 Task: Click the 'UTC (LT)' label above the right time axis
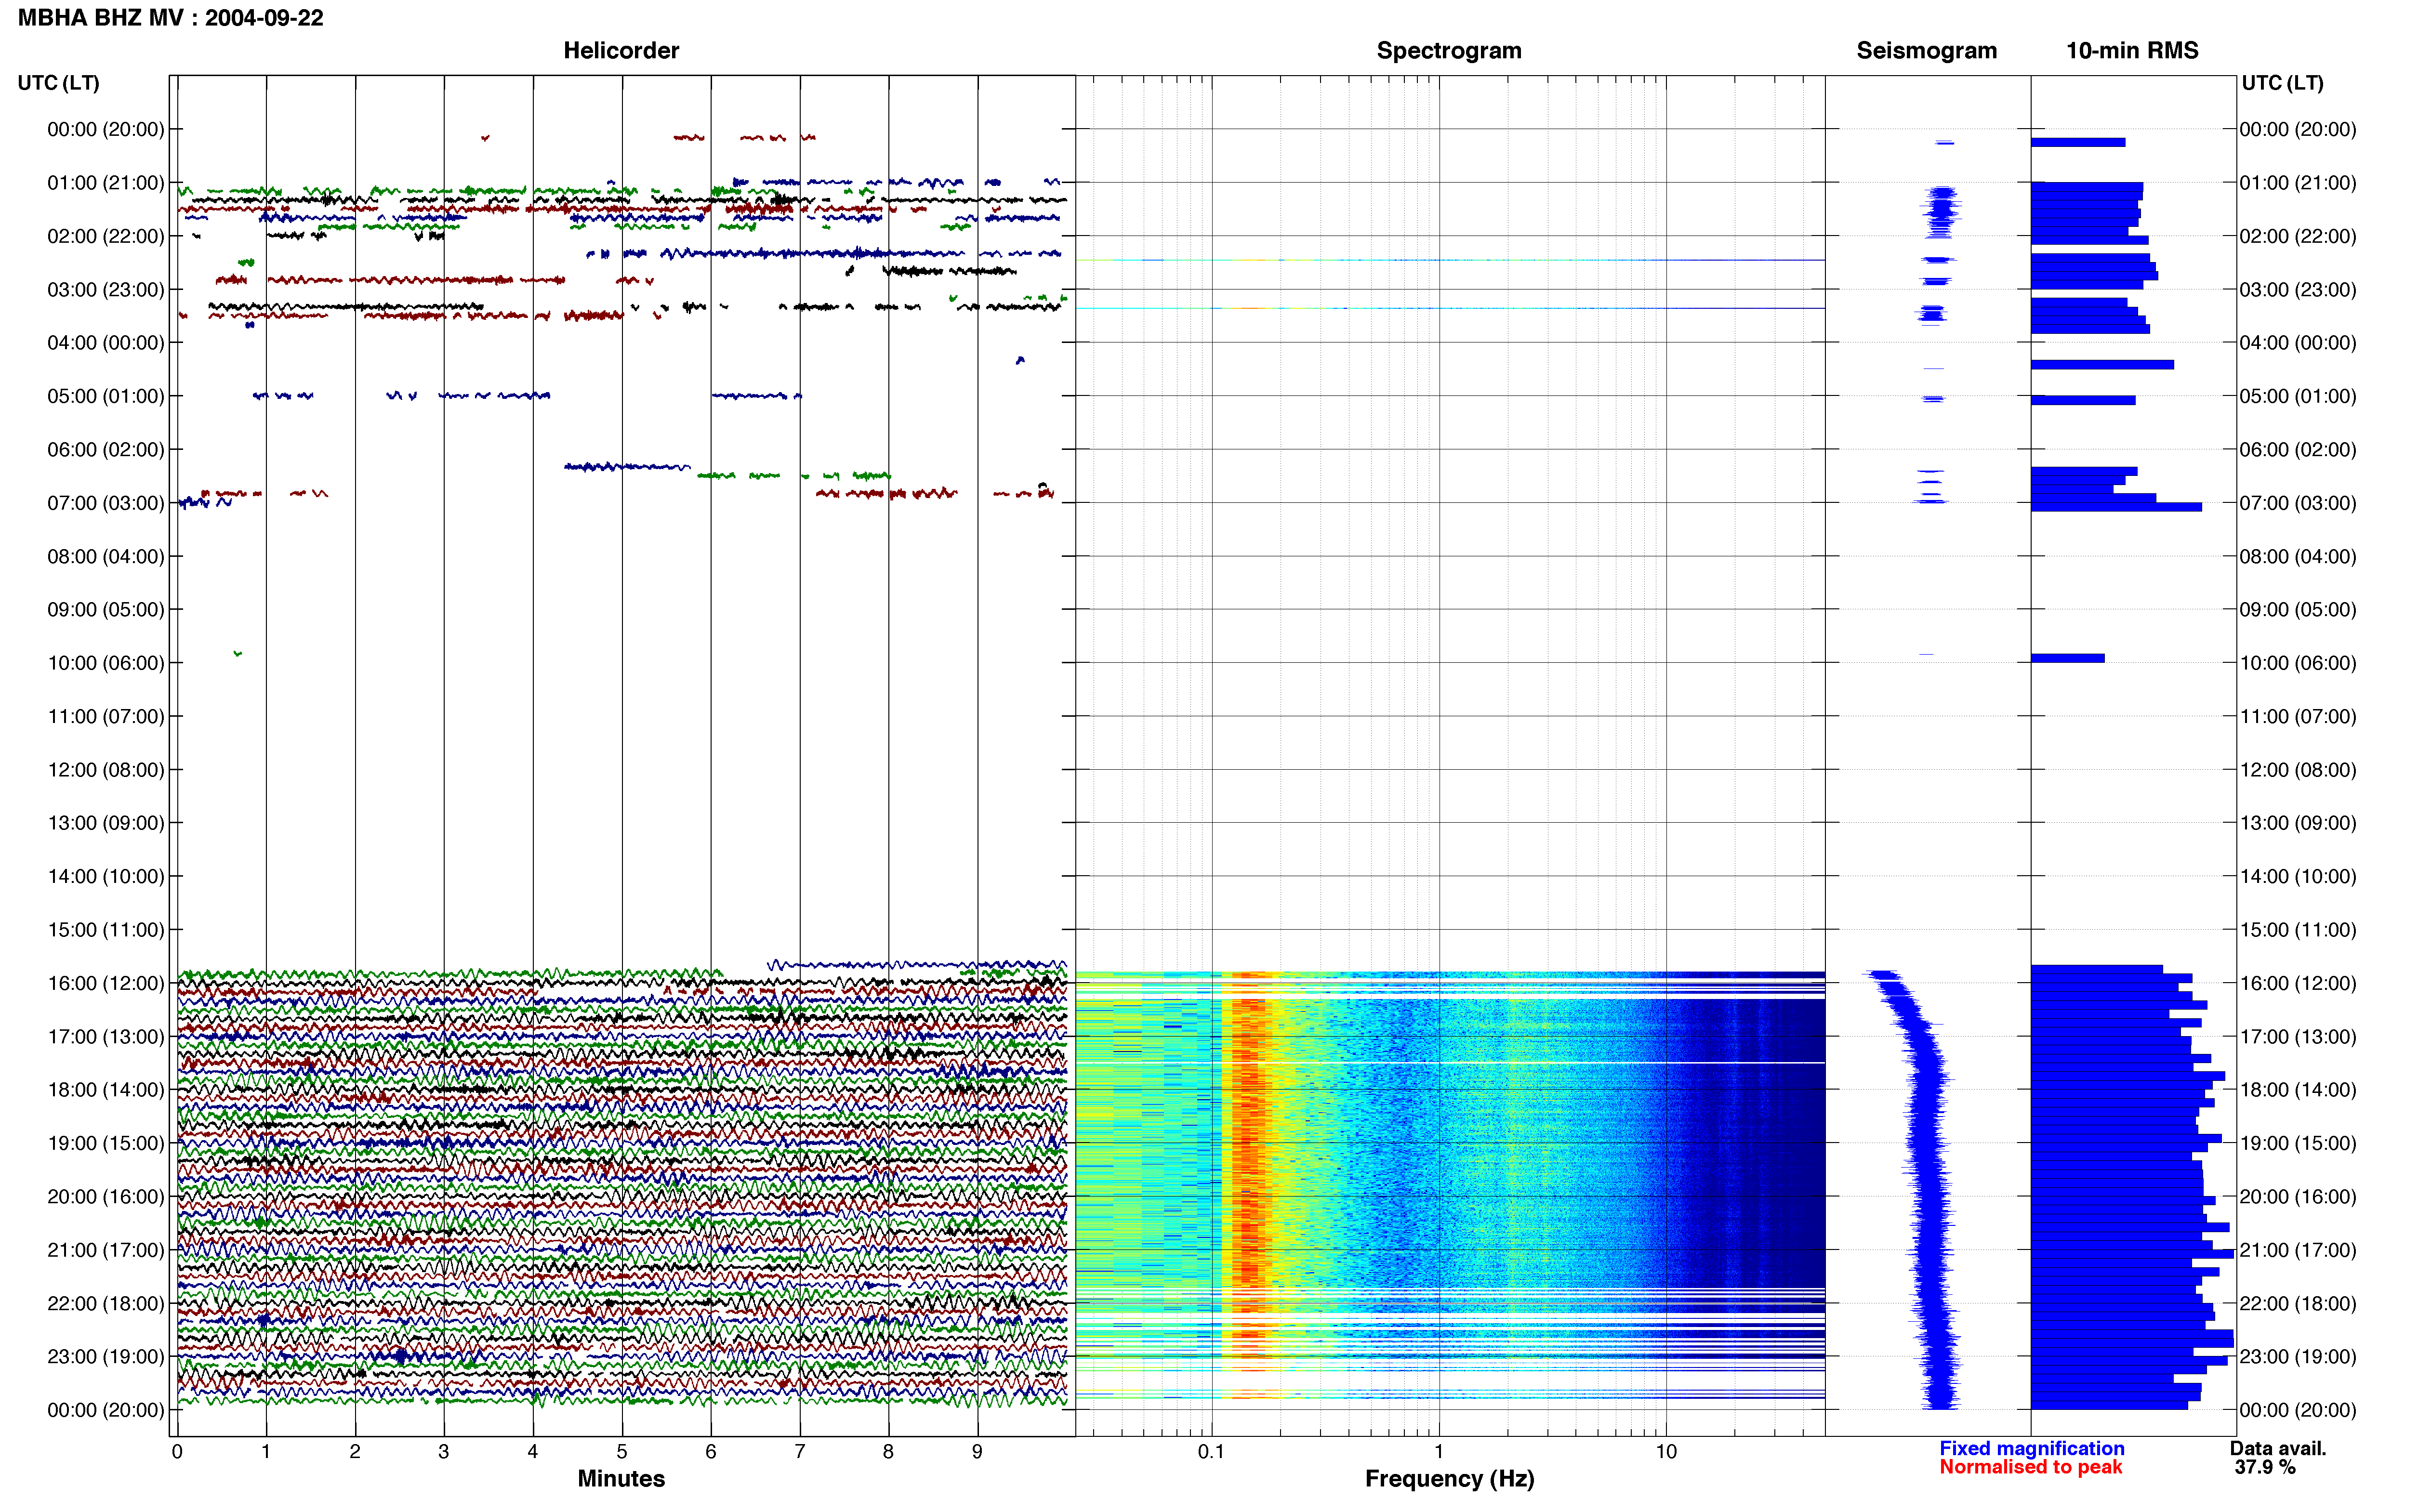click(x=2282, y=83)
